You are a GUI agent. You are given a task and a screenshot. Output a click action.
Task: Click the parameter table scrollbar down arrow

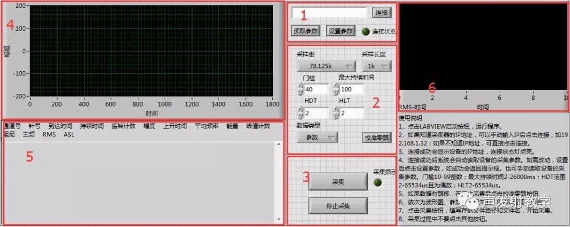tap(279, 220)
